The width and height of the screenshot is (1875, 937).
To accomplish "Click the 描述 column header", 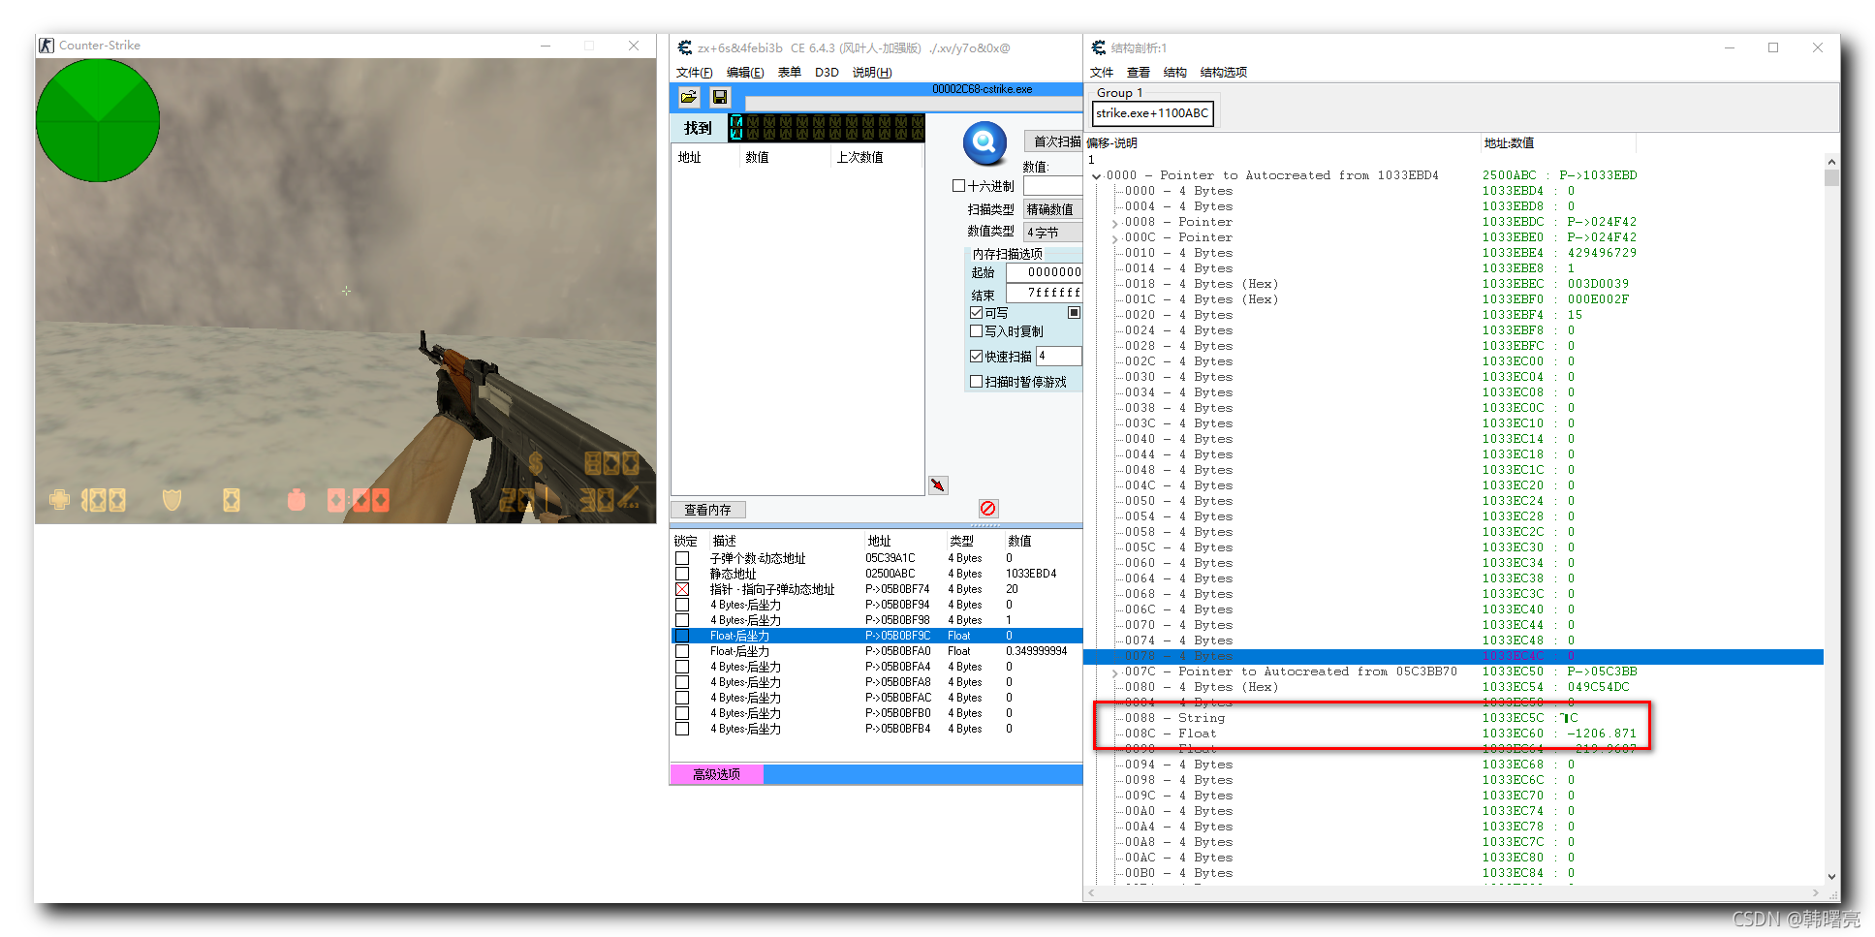I will click(x=725, y=541).
